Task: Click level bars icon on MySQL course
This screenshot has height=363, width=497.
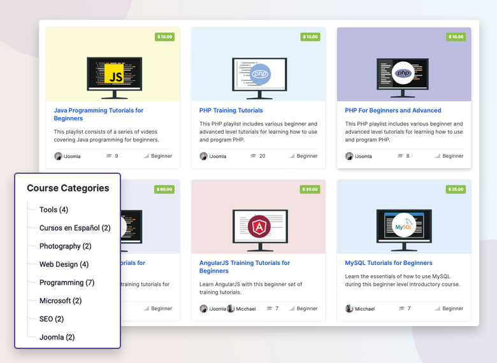Action: pyautogui.click(x=437, y=308)
